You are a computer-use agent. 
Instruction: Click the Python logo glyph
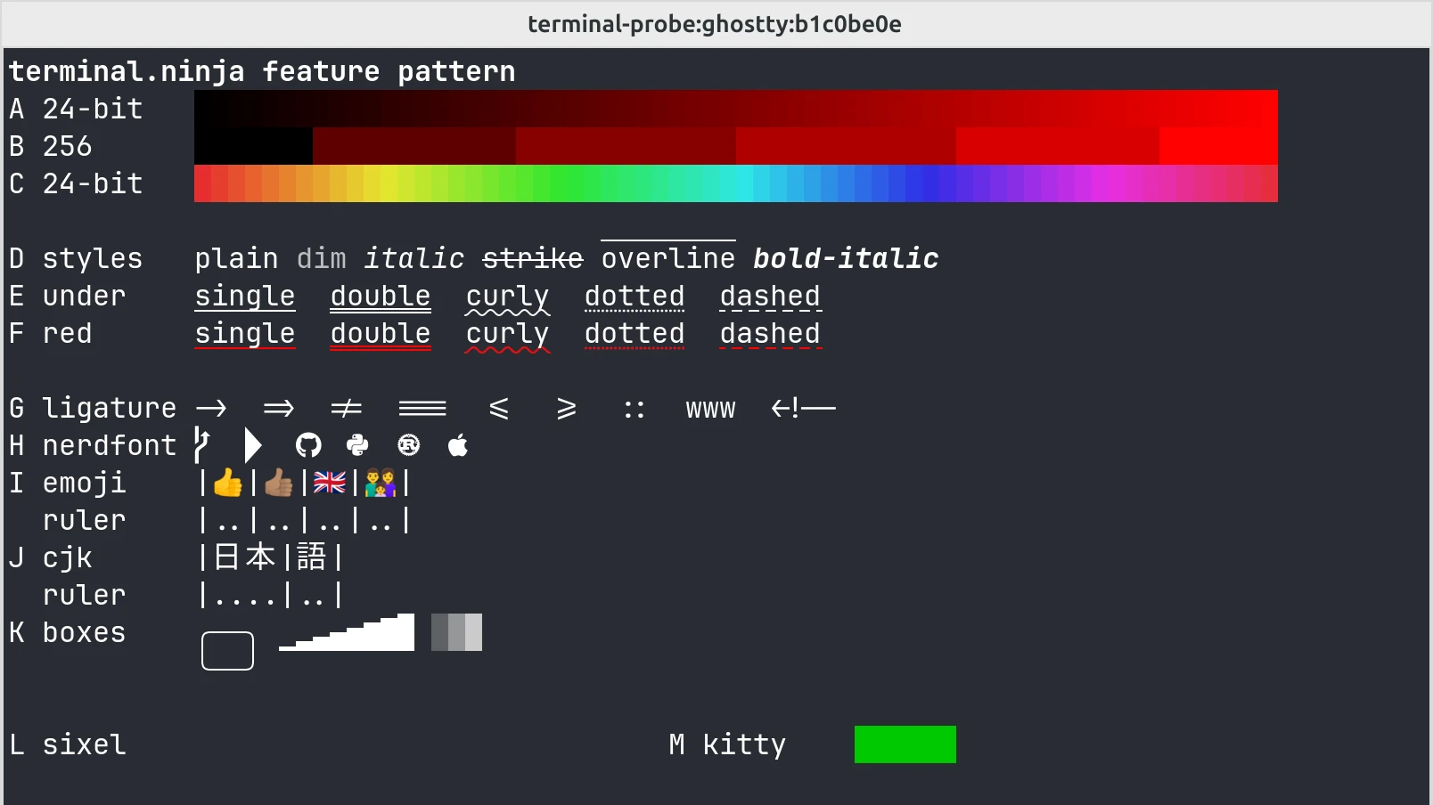click(357, 444)
